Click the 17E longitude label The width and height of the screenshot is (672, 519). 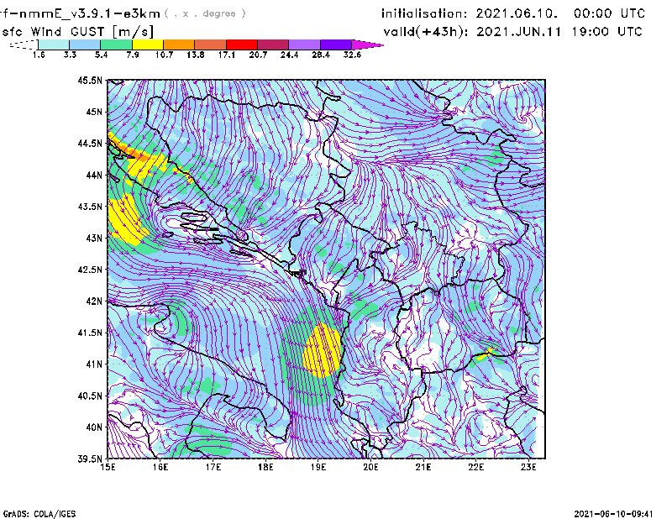click(213, 467)
